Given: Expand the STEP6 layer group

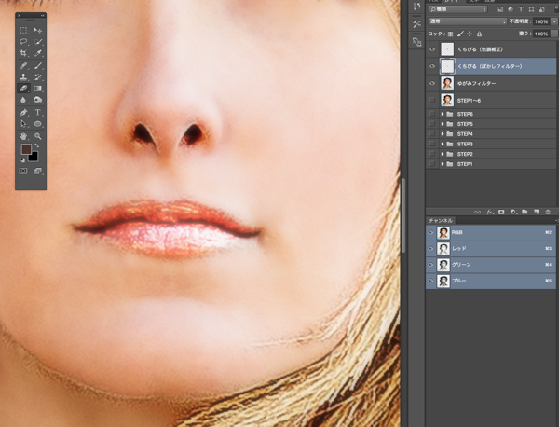Looking at the screenshot, I should 443,114.
